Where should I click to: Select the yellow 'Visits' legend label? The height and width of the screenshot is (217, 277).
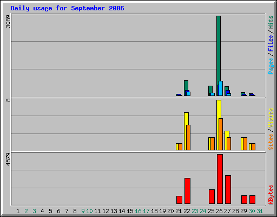click(x=271, y=118)
